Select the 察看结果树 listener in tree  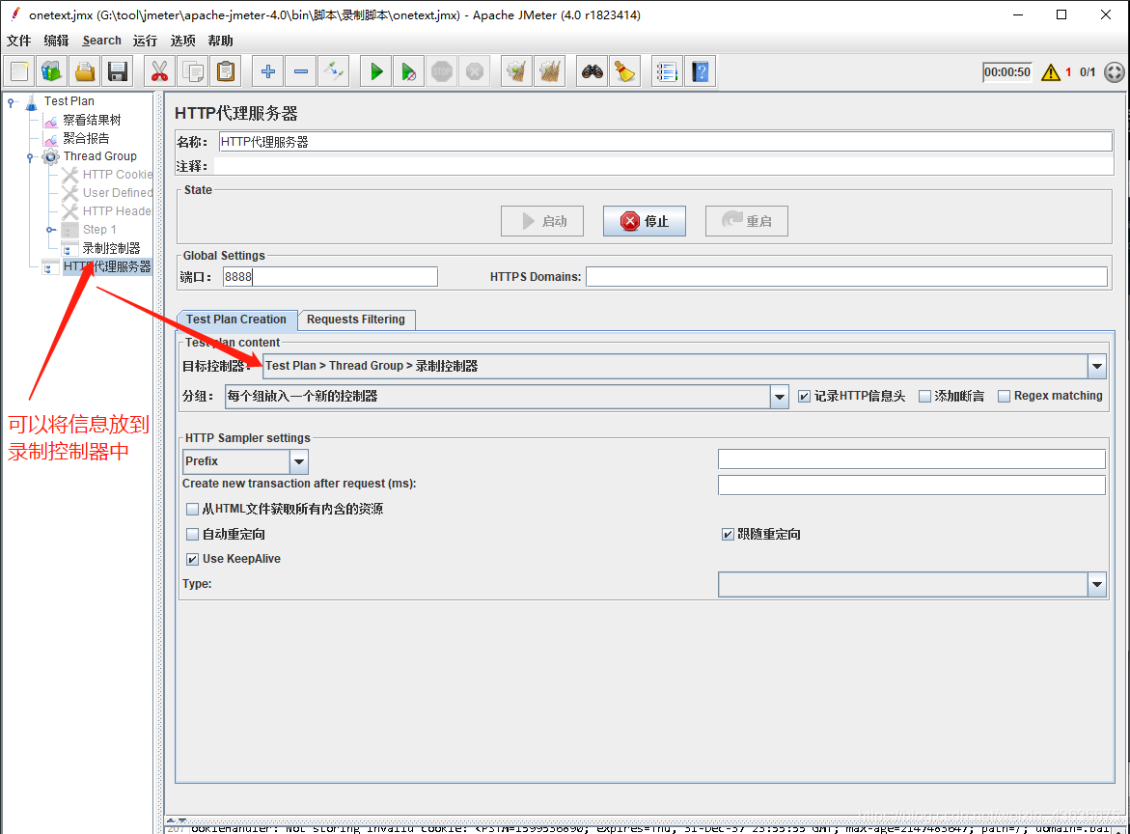[92, 120]
